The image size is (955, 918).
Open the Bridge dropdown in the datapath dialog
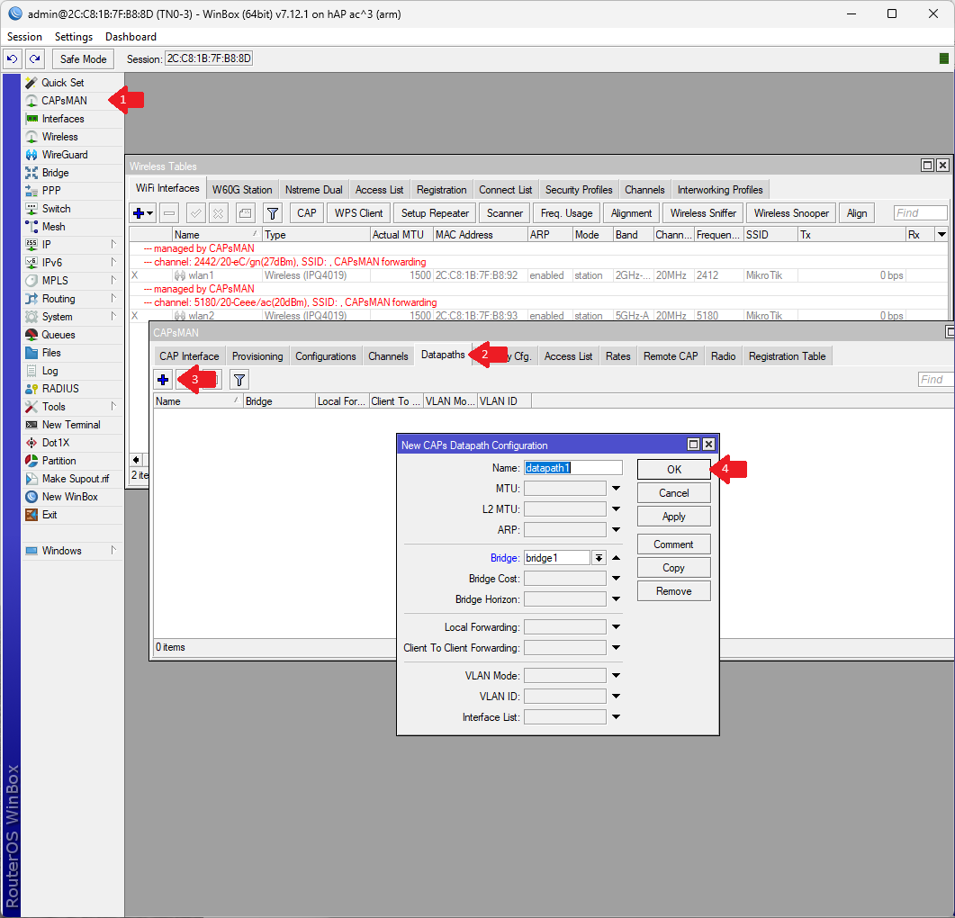click(x=599, y=557)
